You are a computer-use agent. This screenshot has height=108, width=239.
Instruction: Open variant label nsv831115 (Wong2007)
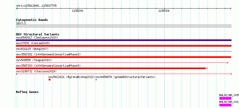point(32,49)
